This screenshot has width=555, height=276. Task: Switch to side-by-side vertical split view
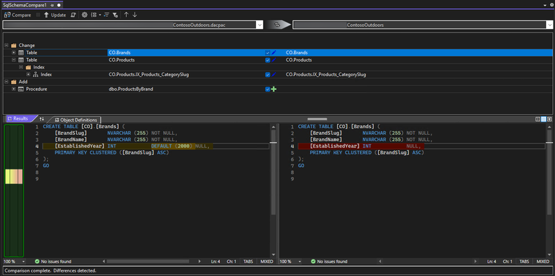538,119
